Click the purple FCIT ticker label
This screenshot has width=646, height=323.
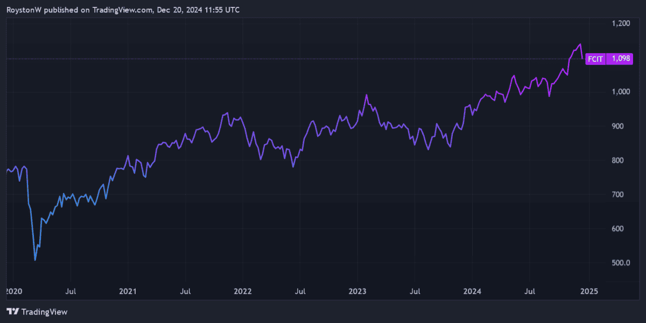(x=595, y=59)
